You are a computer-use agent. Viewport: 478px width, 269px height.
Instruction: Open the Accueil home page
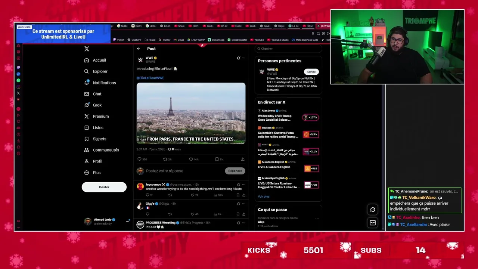coord(95,60)
